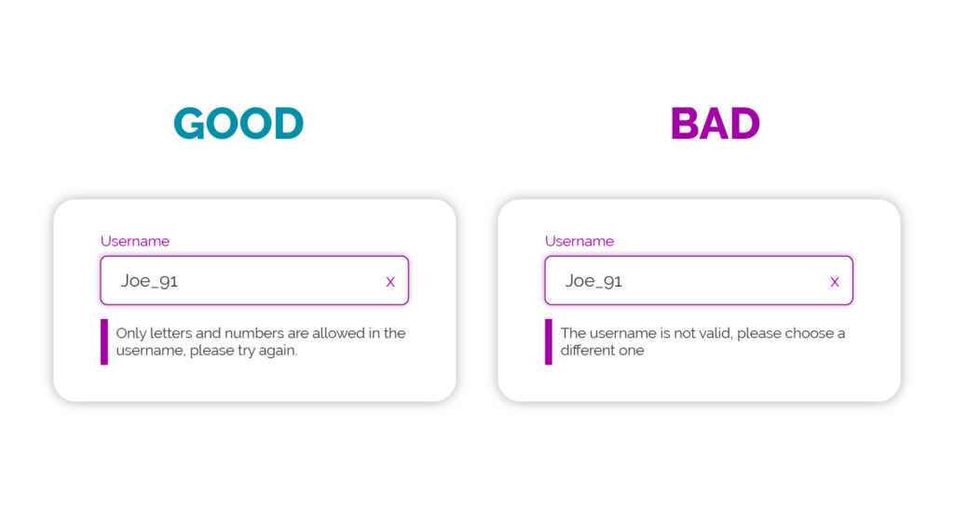Click the teal GOOD heading
The height and width of the screenshot is (508, 954).
[x=238, y=124]
